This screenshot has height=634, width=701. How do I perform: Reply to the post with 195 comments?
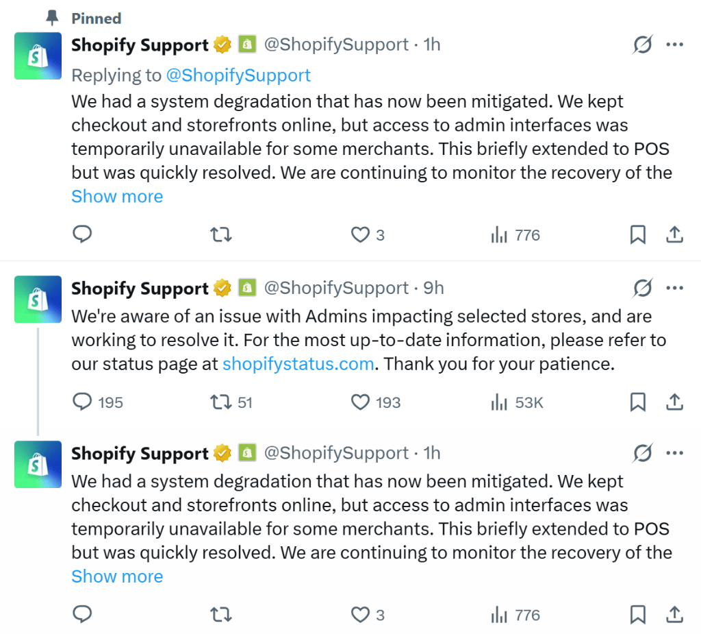pyautogui.click(x=82, y=402)
